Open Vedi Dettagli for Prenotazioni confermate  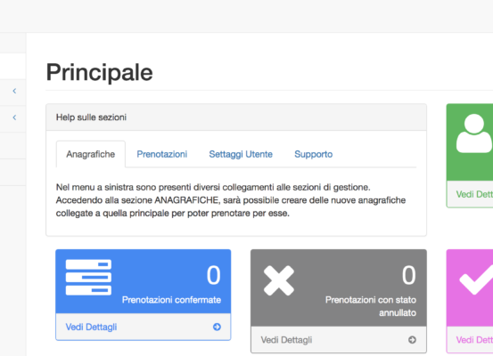pos(91,328)
